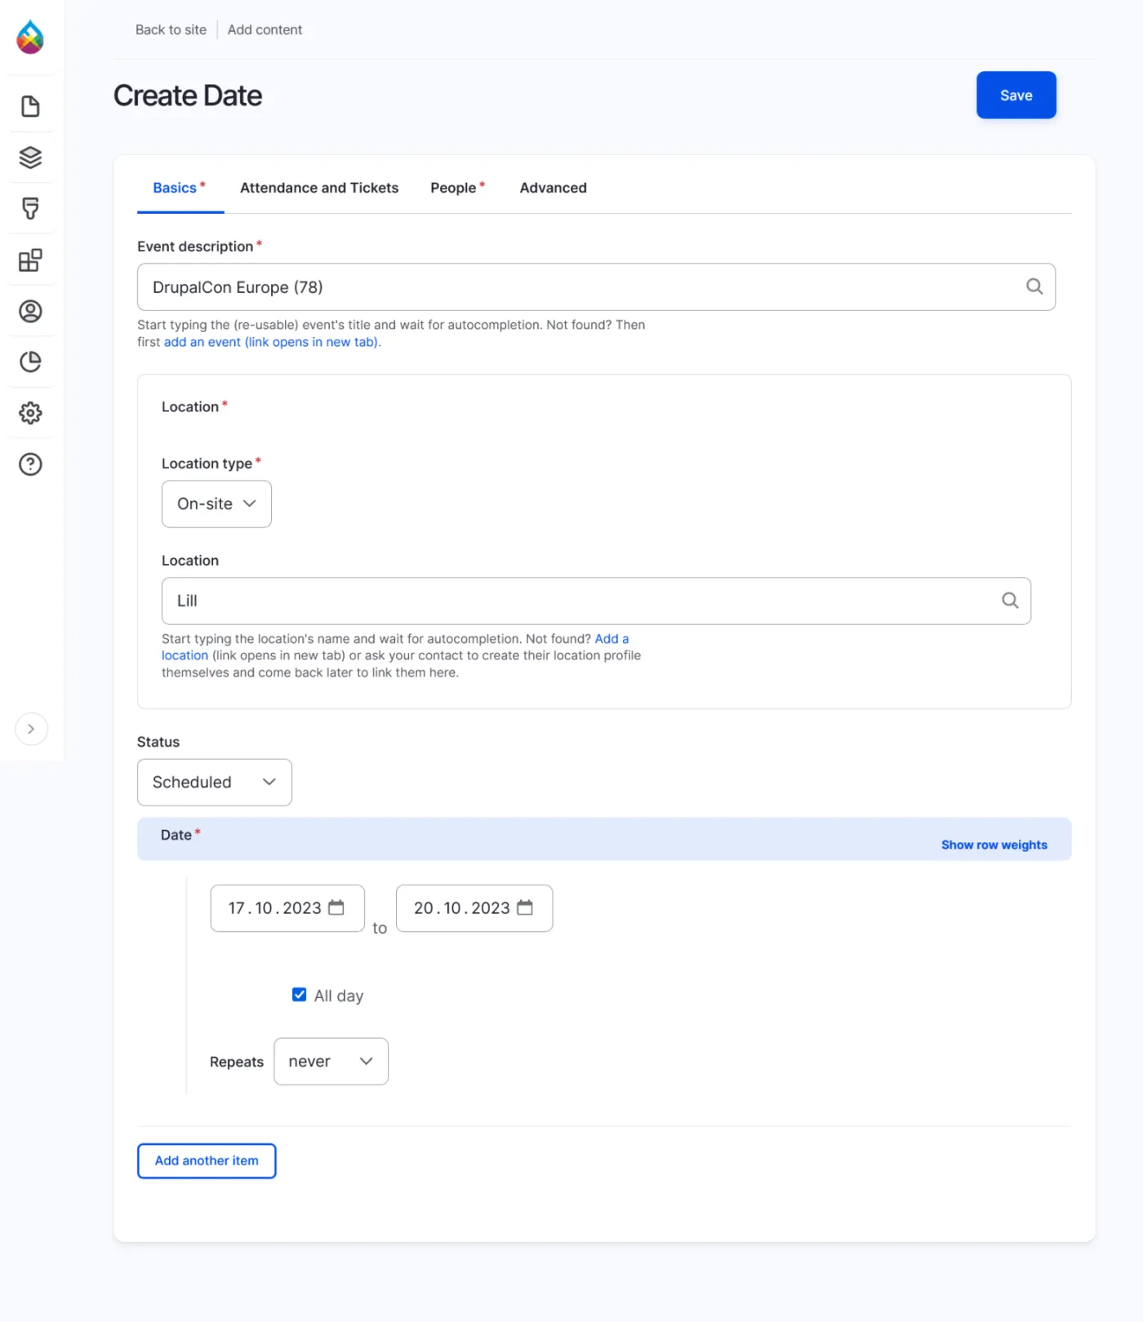Image resolution: width=1143 pixels, height=1322 pixels.
Task: Click add an event link
Action: 271,342
